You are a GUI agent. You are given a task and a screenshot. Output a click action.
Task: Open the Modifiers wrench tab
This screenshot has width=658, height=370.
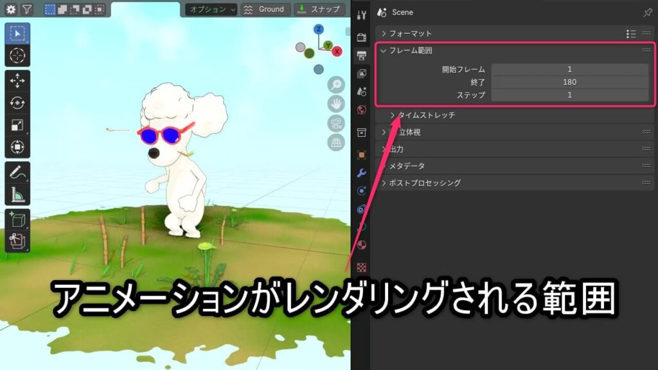(x=361, y=173)
